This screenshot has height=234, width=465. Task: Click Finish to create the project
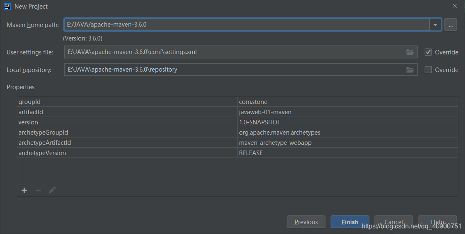[350, 222]
